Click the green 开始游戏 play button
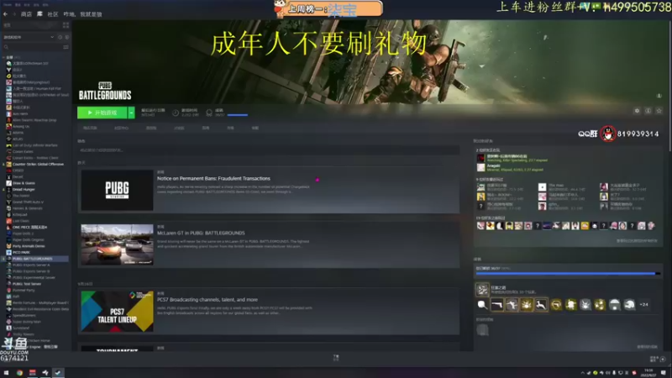Viewport: 672px width, 378px height. pos(102,113)
